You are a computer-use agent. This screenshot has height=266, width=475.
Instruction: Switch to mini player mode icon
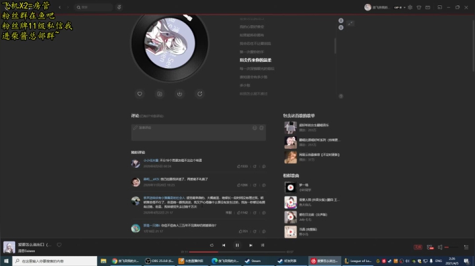439,7
